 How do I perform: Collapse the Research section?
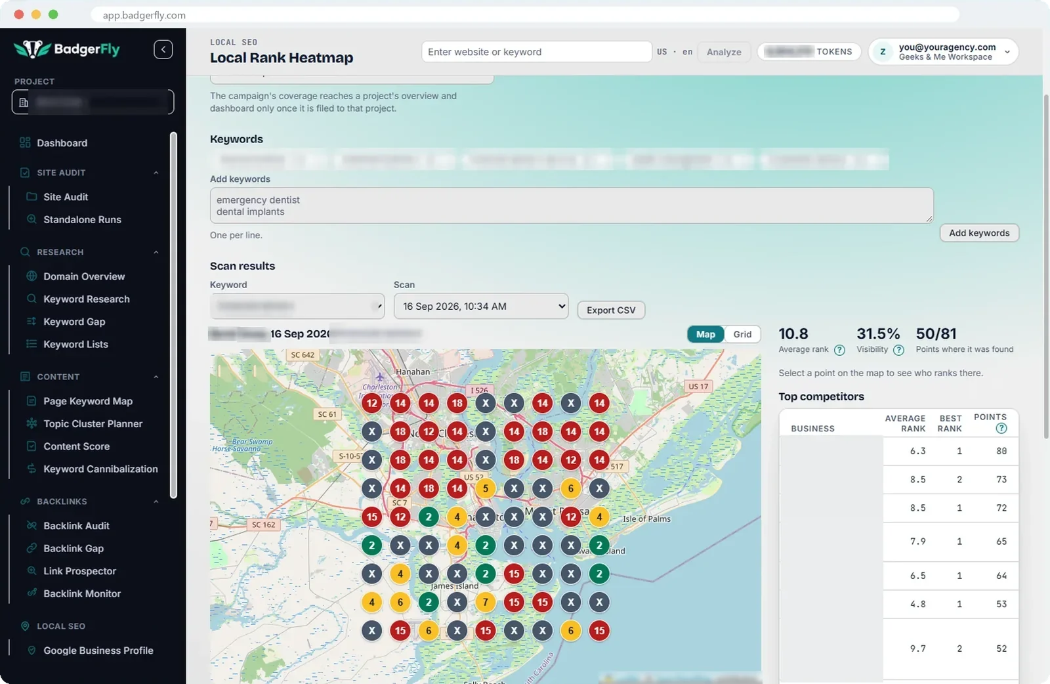coord(156,252)
